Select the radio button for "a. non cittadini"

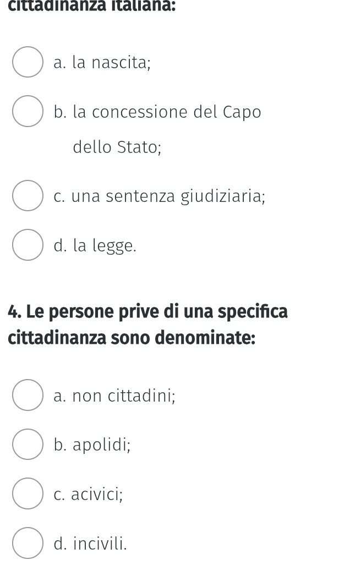pos(28,394)
